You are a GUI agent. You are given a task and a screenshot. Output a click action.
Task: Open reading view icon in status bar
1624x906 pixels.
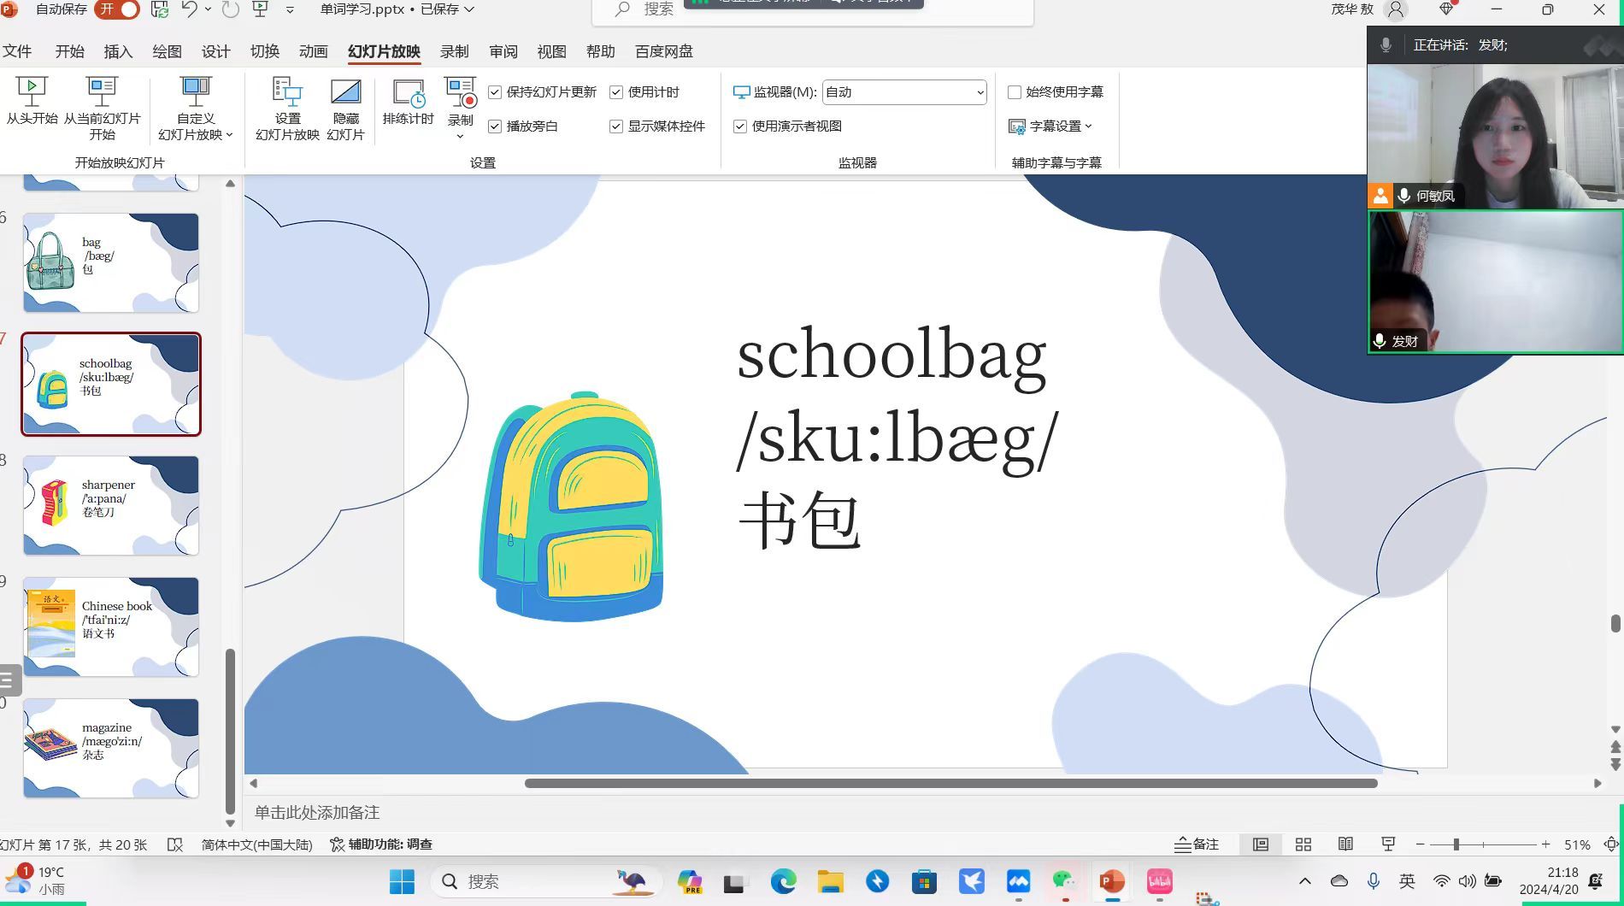[1345, 844]
